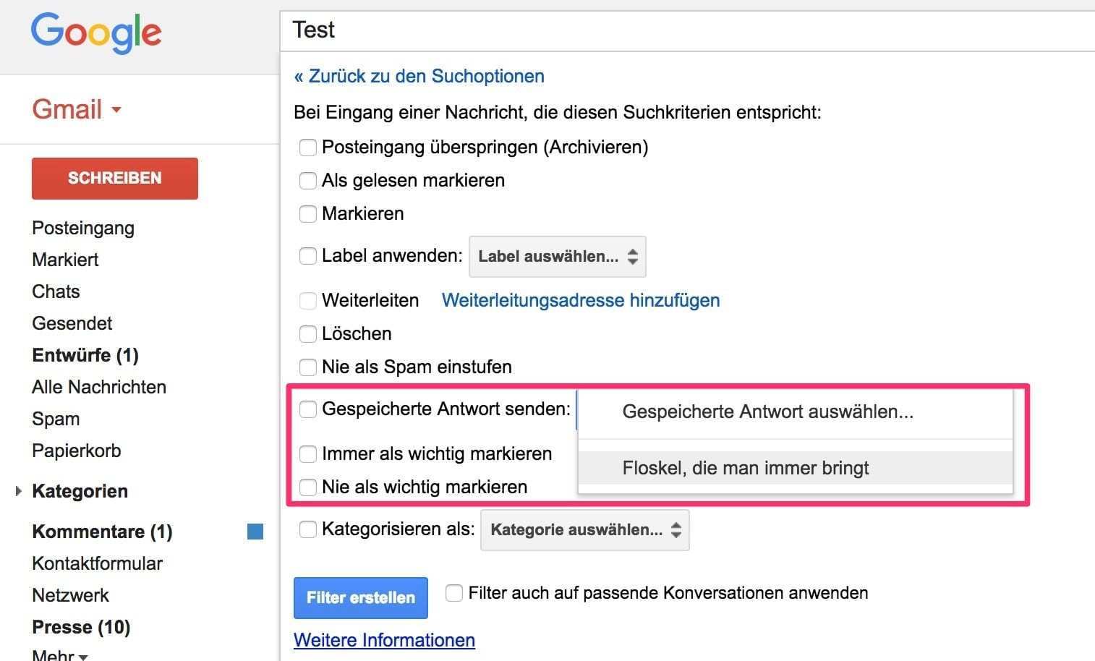The image size is (1095, 661).
Task: Select Floskel, die man immer bringt
Action: coord(746,469)
